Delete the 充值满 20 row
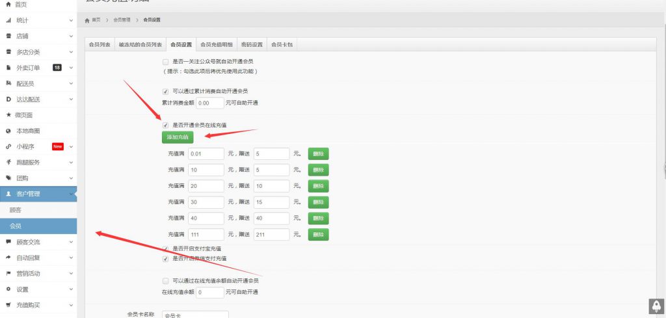The width and height of the screenshot is (666, 318). coord(318,186)
